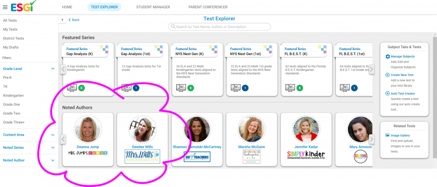
Task: Collapse the left sidebar arrow button
Action: point(62,20)
